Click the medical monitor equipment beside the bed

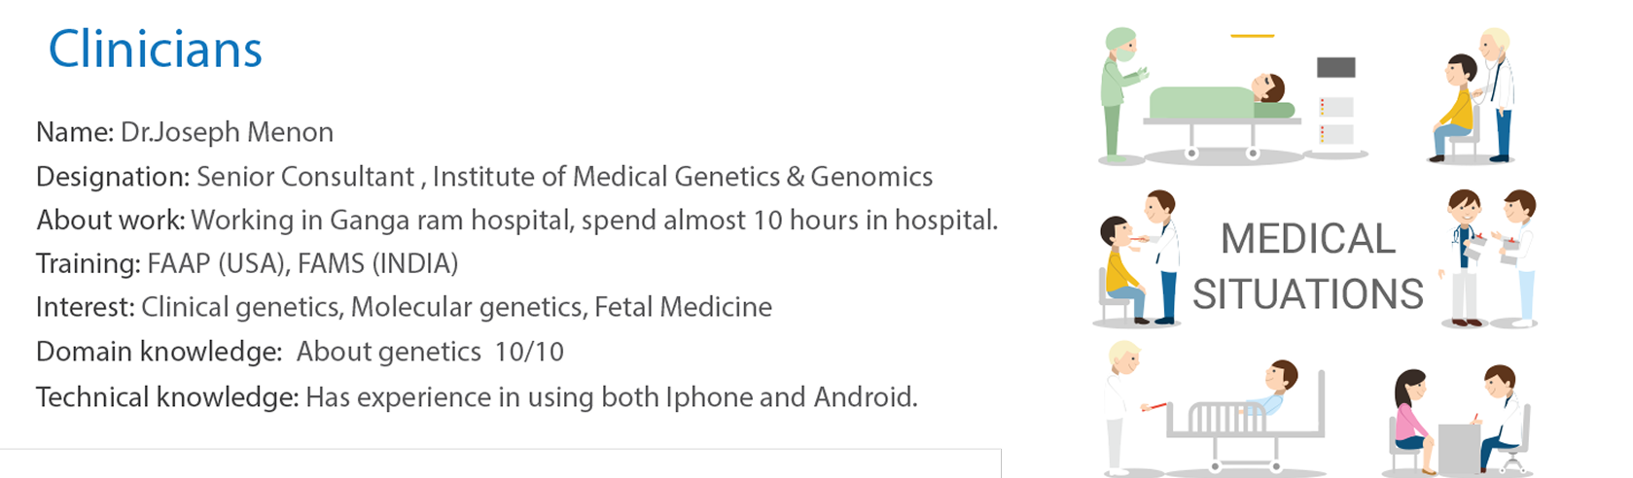pyautogui.click(x=1335, y=102)
